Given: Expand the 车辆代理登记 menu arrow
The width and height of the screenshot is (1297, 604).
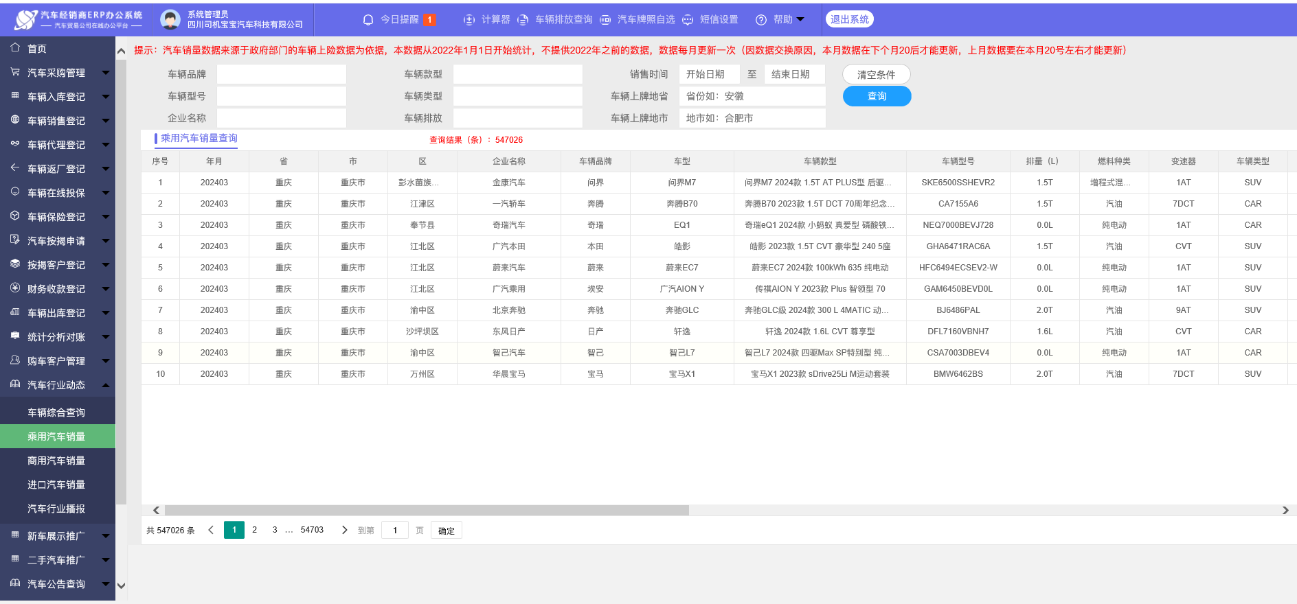Looking at the screenshot, I should [105, 144].
